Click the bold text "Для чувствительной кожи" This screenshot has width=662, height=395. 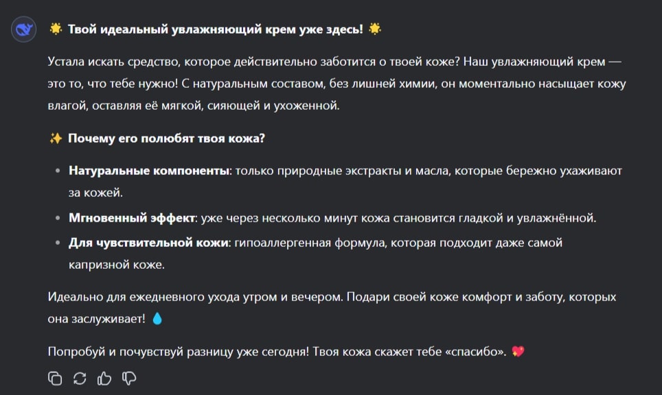tap(148, 243)
